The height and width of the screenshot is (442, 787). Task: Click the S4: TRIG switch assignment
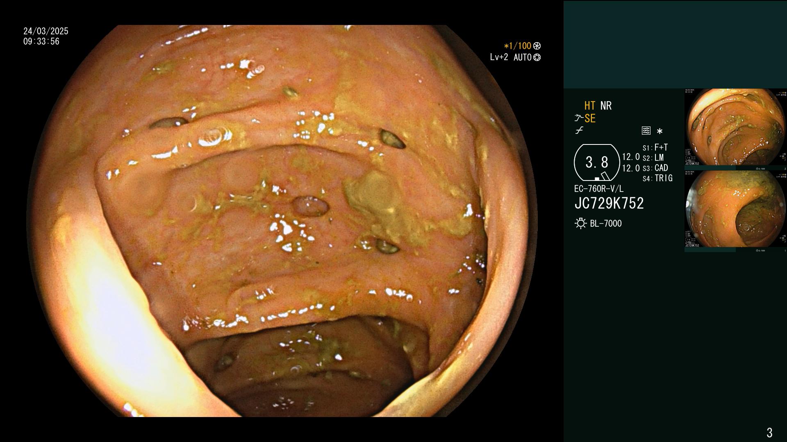(657, 178)
